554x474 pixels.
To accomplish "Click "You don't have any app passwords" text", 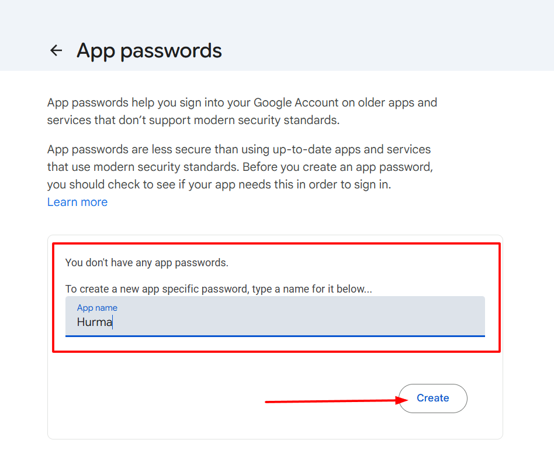I will click(x=147, y=263).
